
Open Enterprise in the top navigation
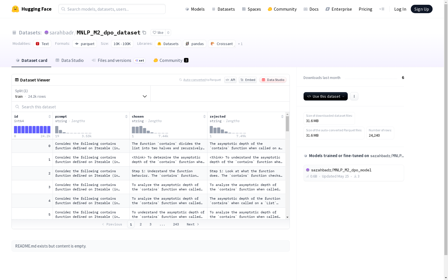point(339,9)
